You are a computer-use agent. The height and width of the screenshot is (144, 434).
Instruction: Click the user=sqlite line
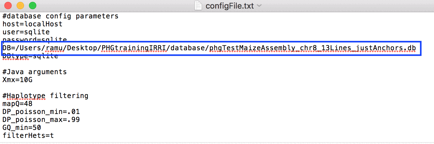coord(26,32)
